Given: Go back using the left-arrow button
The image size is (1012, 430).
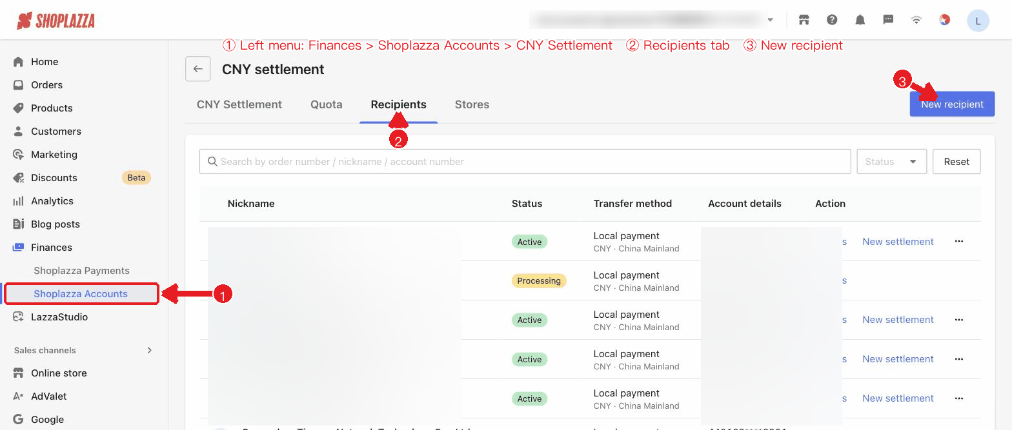Looking at the screenshot, I should (198, 69).
